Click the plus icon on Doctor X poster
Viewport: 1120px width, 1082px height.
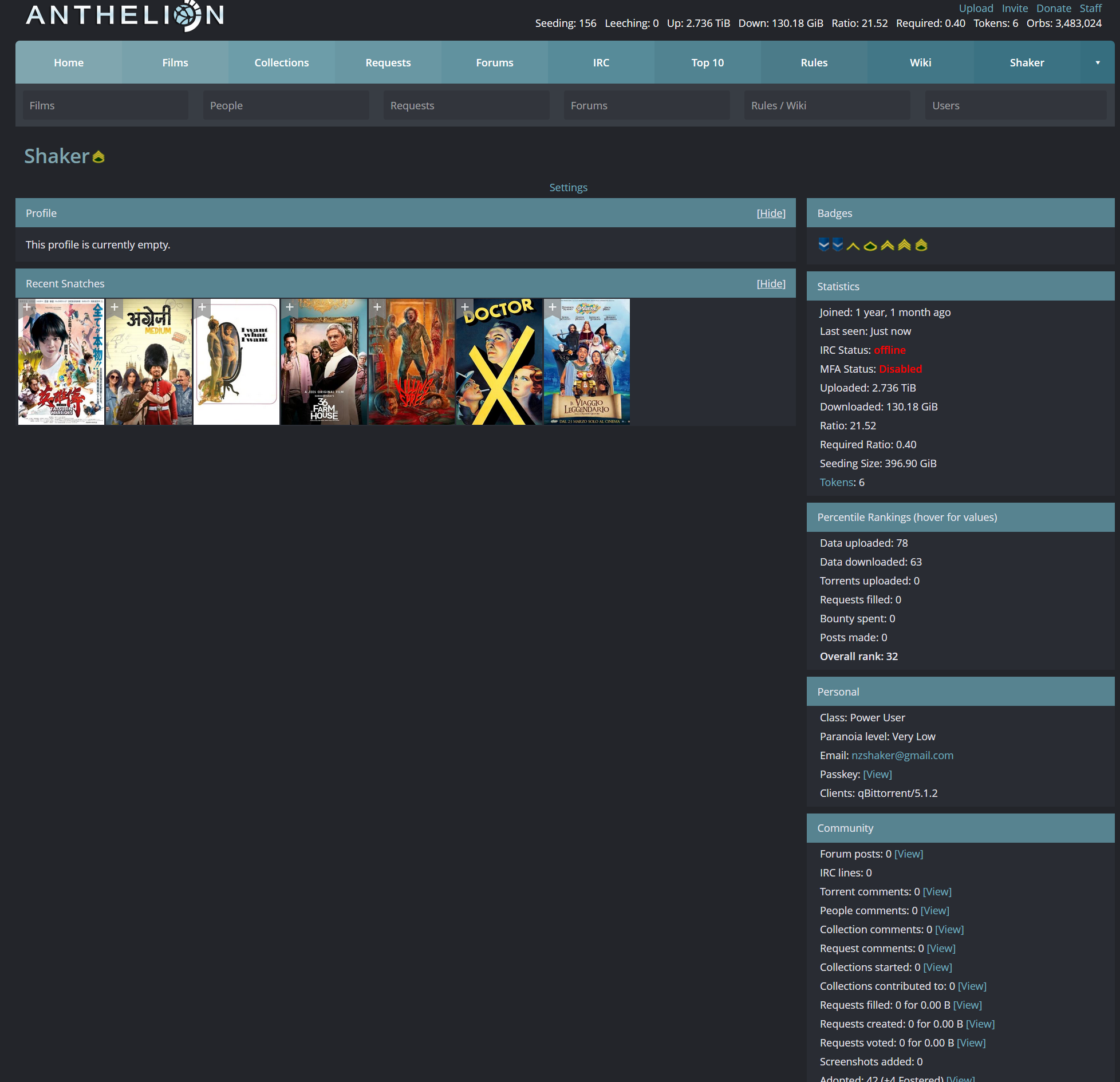pos(465,307)
